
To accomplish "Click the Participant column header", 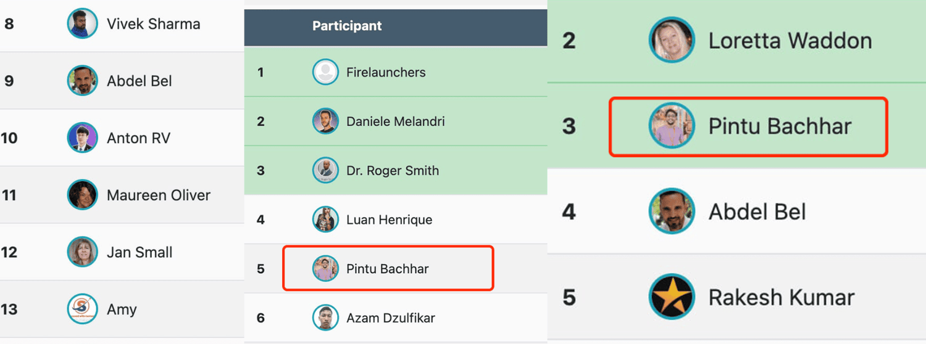I will (347, 26).
